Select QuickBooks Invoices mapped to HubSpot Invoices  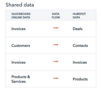click(x=18, y=62)
